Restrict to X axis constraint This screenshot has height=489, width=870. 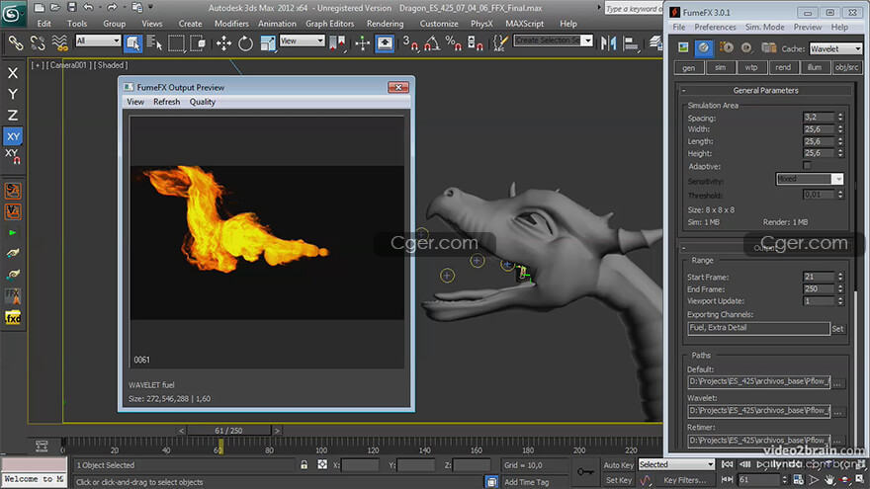tap(13, 73)
